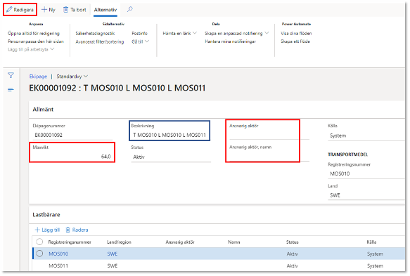Open the Standardvy view dropdown
410x276 pixels.
coord(72,77)
